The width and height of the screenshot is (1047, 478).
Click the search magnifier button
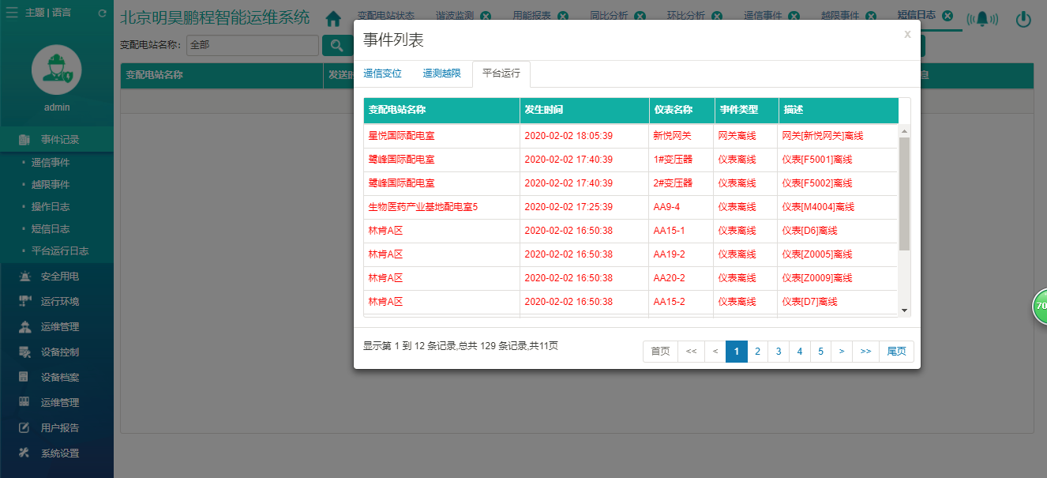tap(337, 45)
